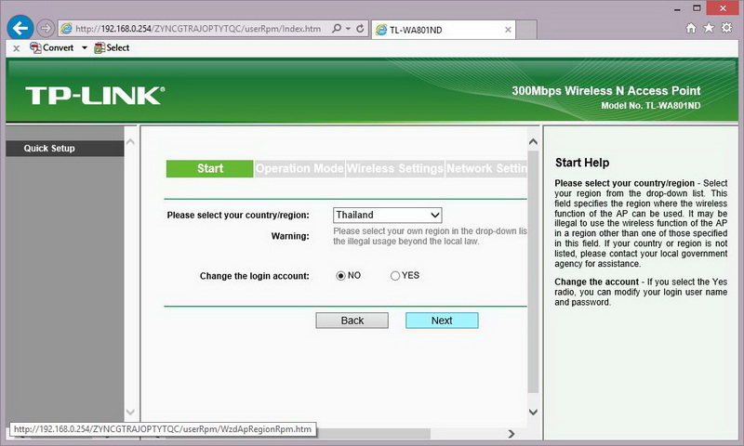Select the Wireless Settings wizard tab
Viewport: 744px width, 446px height.
pyautogui.click(x=394, y=169)
